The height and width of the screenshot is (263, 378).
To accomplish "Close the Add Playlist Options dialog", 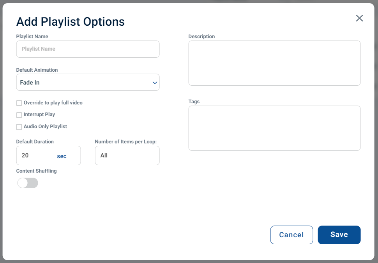I will 359,18.
